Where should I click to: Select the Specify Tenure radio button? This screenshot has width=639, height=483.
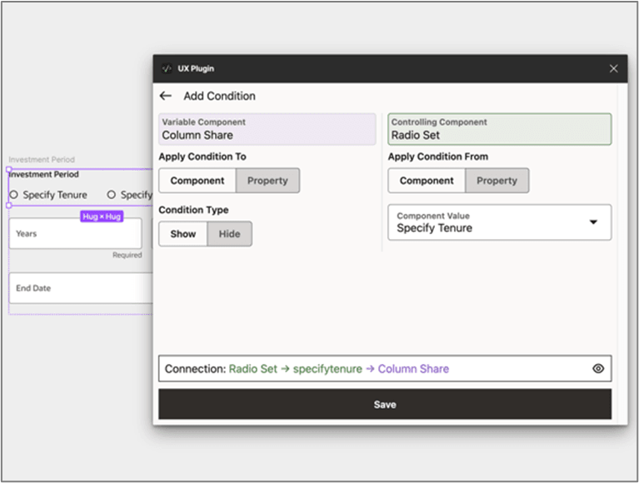pos(14,195)
